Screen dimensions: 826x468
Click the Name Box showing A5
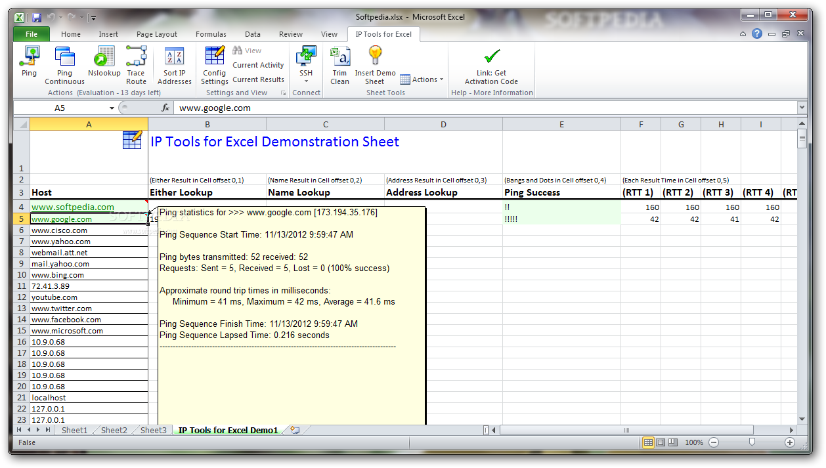[60, 108]
